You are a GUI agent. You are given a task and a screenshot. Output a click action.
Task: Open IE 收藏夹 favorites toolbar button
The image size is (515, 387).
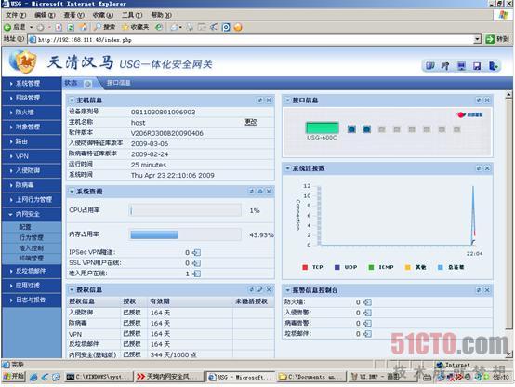pos(136,27)
